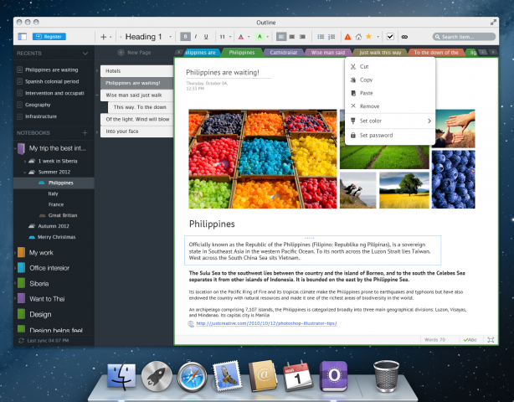The width and height of the screenshot is (514, 402).
Task: Select the Hotels page
Action: coord(136,71)
